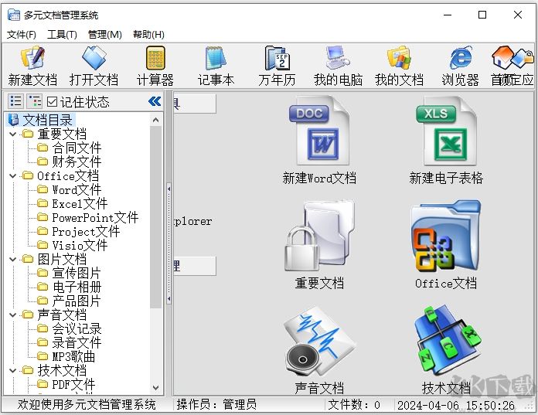
Task: Open the Office文档 large folder icon
Action: pyautogui.click(x=446, y=236)
